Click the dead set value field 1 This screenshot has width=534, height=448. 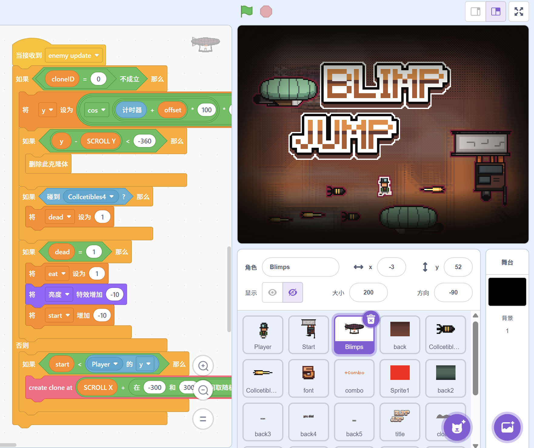[x=102, y=217]
